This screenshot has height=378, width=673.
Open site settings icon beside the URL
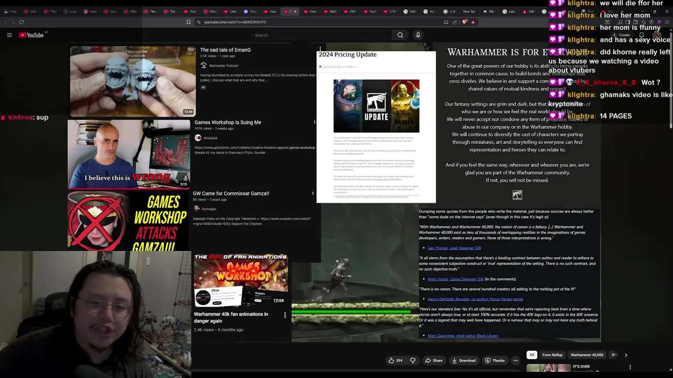(198, 22)
